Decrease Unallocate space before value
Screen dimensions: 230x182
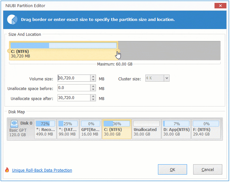click(93, 89)
